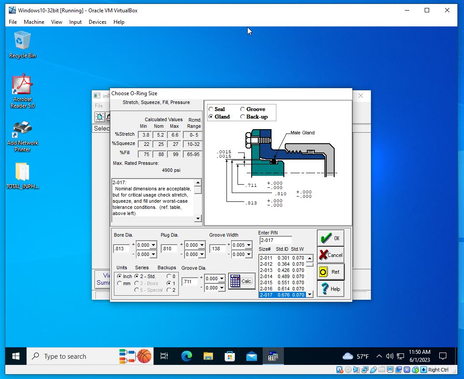This screenshot has width=464, height=379.
Task: Open the TOTAL_INPH folder on desktop
Action: coord(22,176)
